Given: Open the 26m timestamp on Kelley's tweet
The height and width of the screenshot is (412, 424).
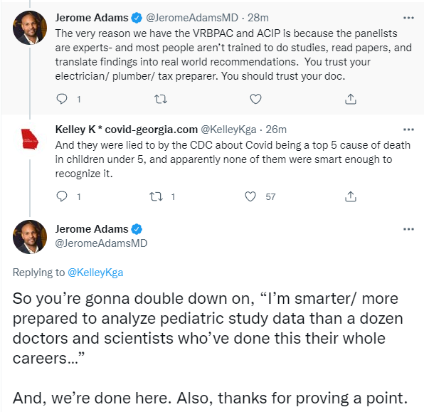Looking at the screenshot, I should click(x=276, y=130).
